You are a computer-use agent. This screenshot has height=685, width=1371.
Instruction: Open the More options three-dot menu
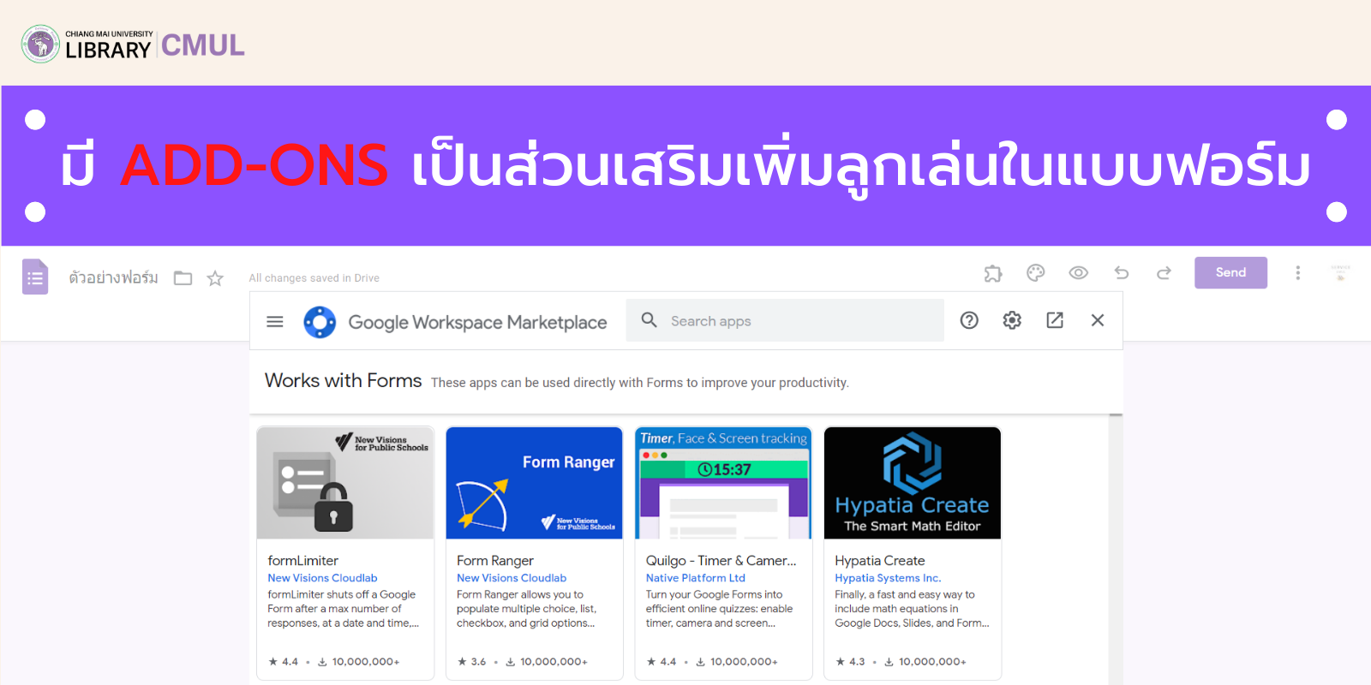point(1297,272)
